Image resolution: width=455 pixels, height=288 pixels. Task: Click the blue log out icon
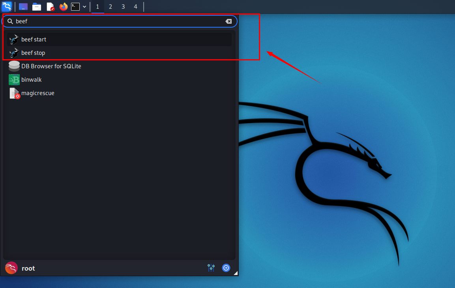[226, 268]
